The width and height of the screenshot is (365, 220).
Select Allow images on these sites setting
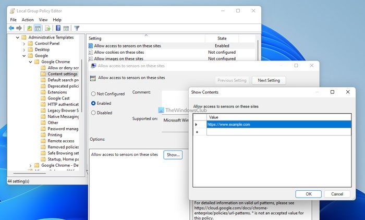coord(119,59)
